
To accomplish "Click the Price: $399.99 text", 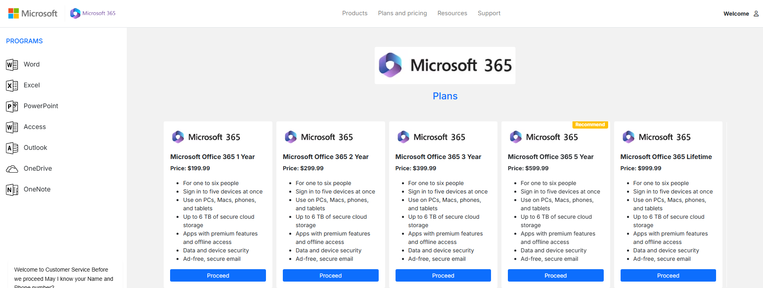I will (416, 169).
